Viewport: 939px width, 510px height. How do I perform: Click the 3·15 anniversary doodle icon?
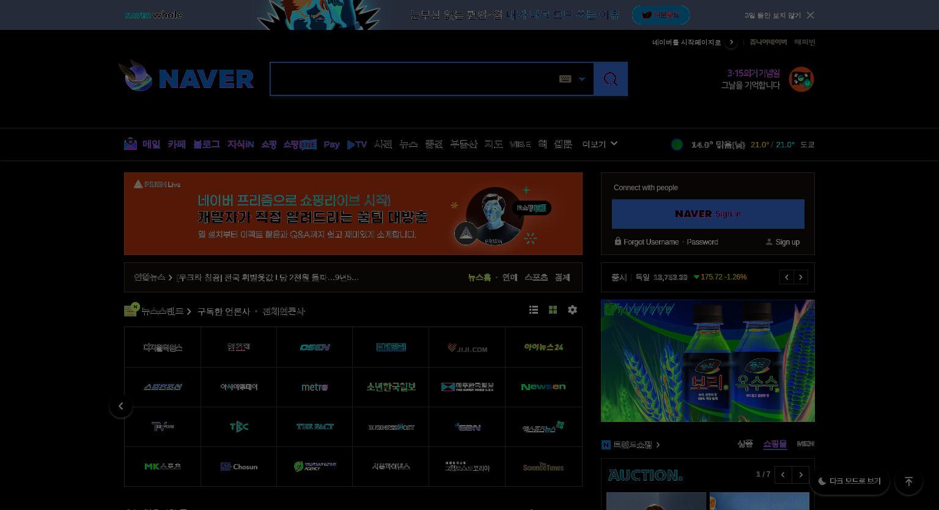(801, 79)
